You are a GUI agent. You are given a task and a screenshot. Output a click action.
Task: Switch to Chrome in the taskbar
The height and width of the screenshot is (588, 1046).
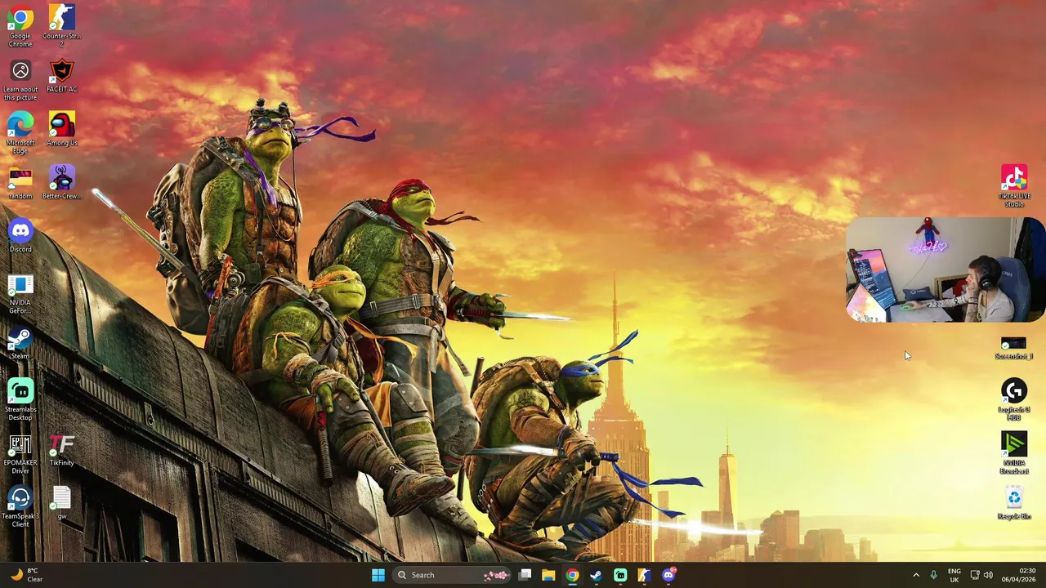pyautogui.click(x=572, y=575)
